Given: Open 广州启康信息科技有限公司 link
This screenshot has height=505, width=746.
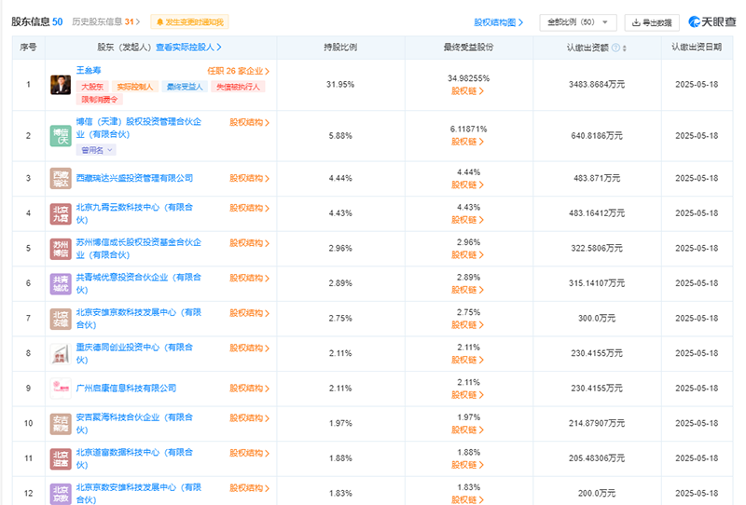Looking at the screenshot, I should point(126,388).
